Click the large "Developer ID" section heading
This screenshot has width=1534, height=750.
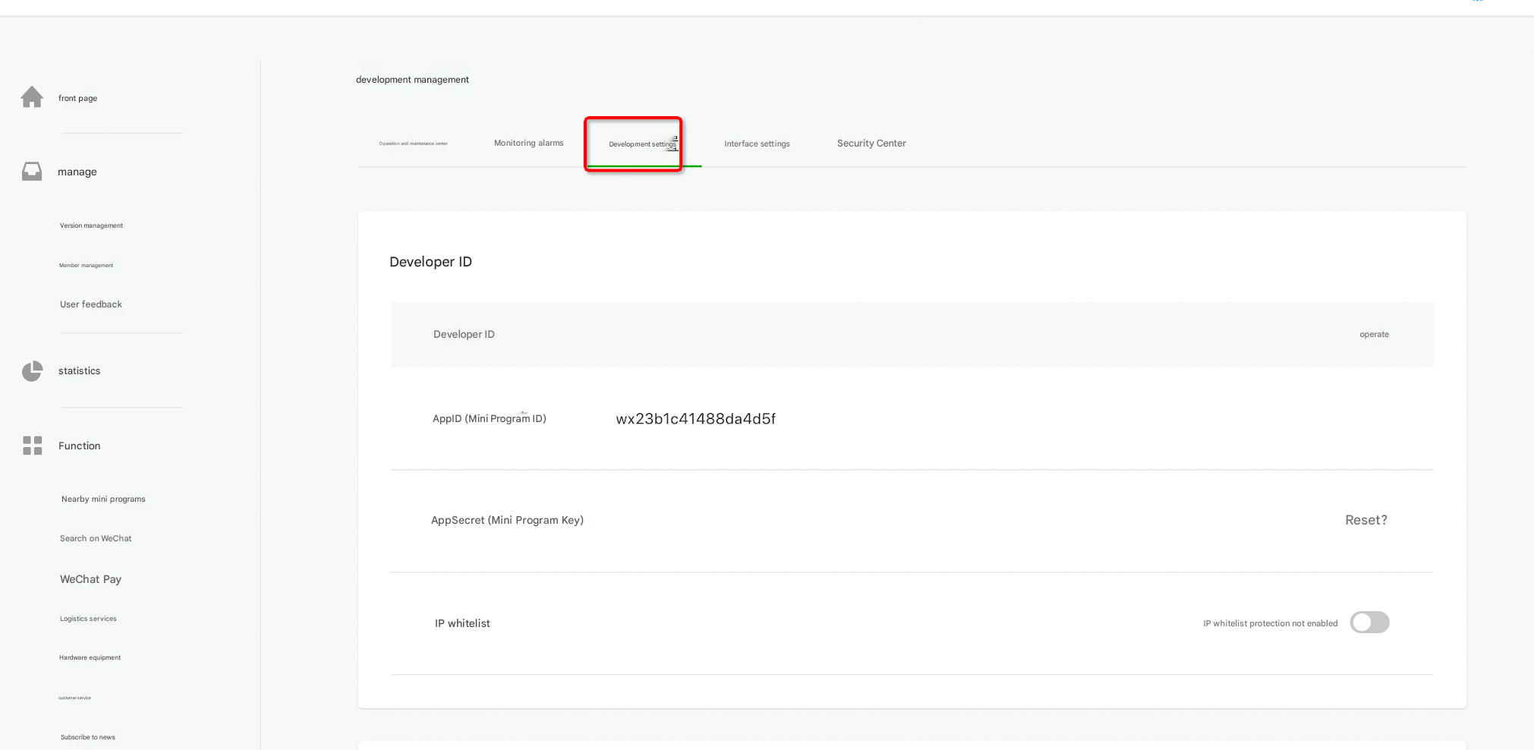430,262
